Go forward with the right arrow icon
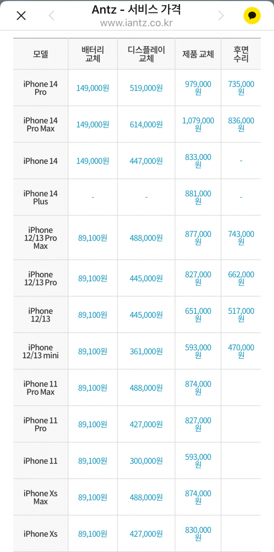Viewport: 274px width, 552px height. (221, 16)
